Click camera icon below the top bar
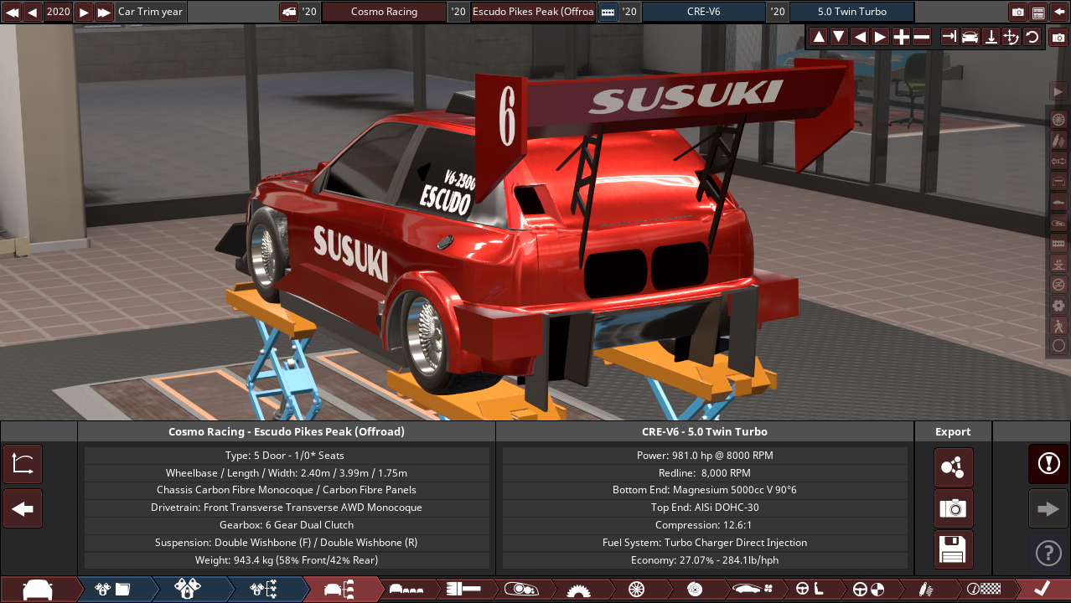 [1058, 38]
